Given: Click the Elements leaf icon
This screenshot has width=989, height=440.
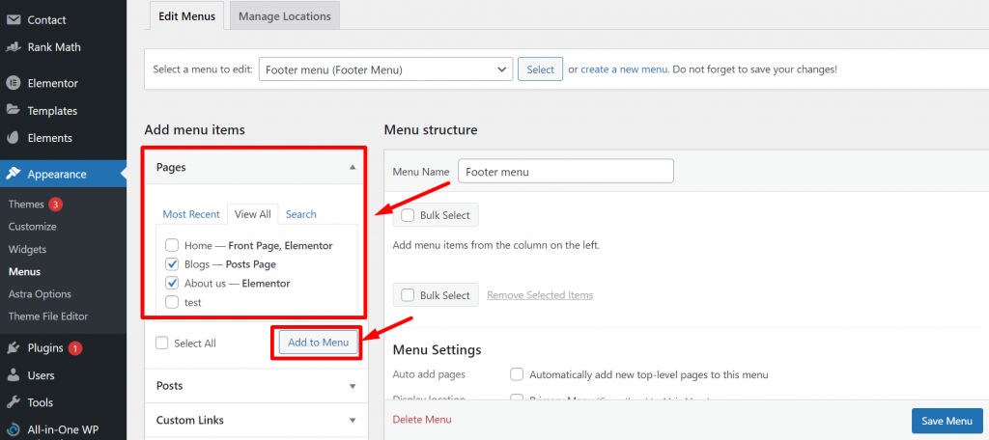Looking at the screenshot, I should [13, 138].
